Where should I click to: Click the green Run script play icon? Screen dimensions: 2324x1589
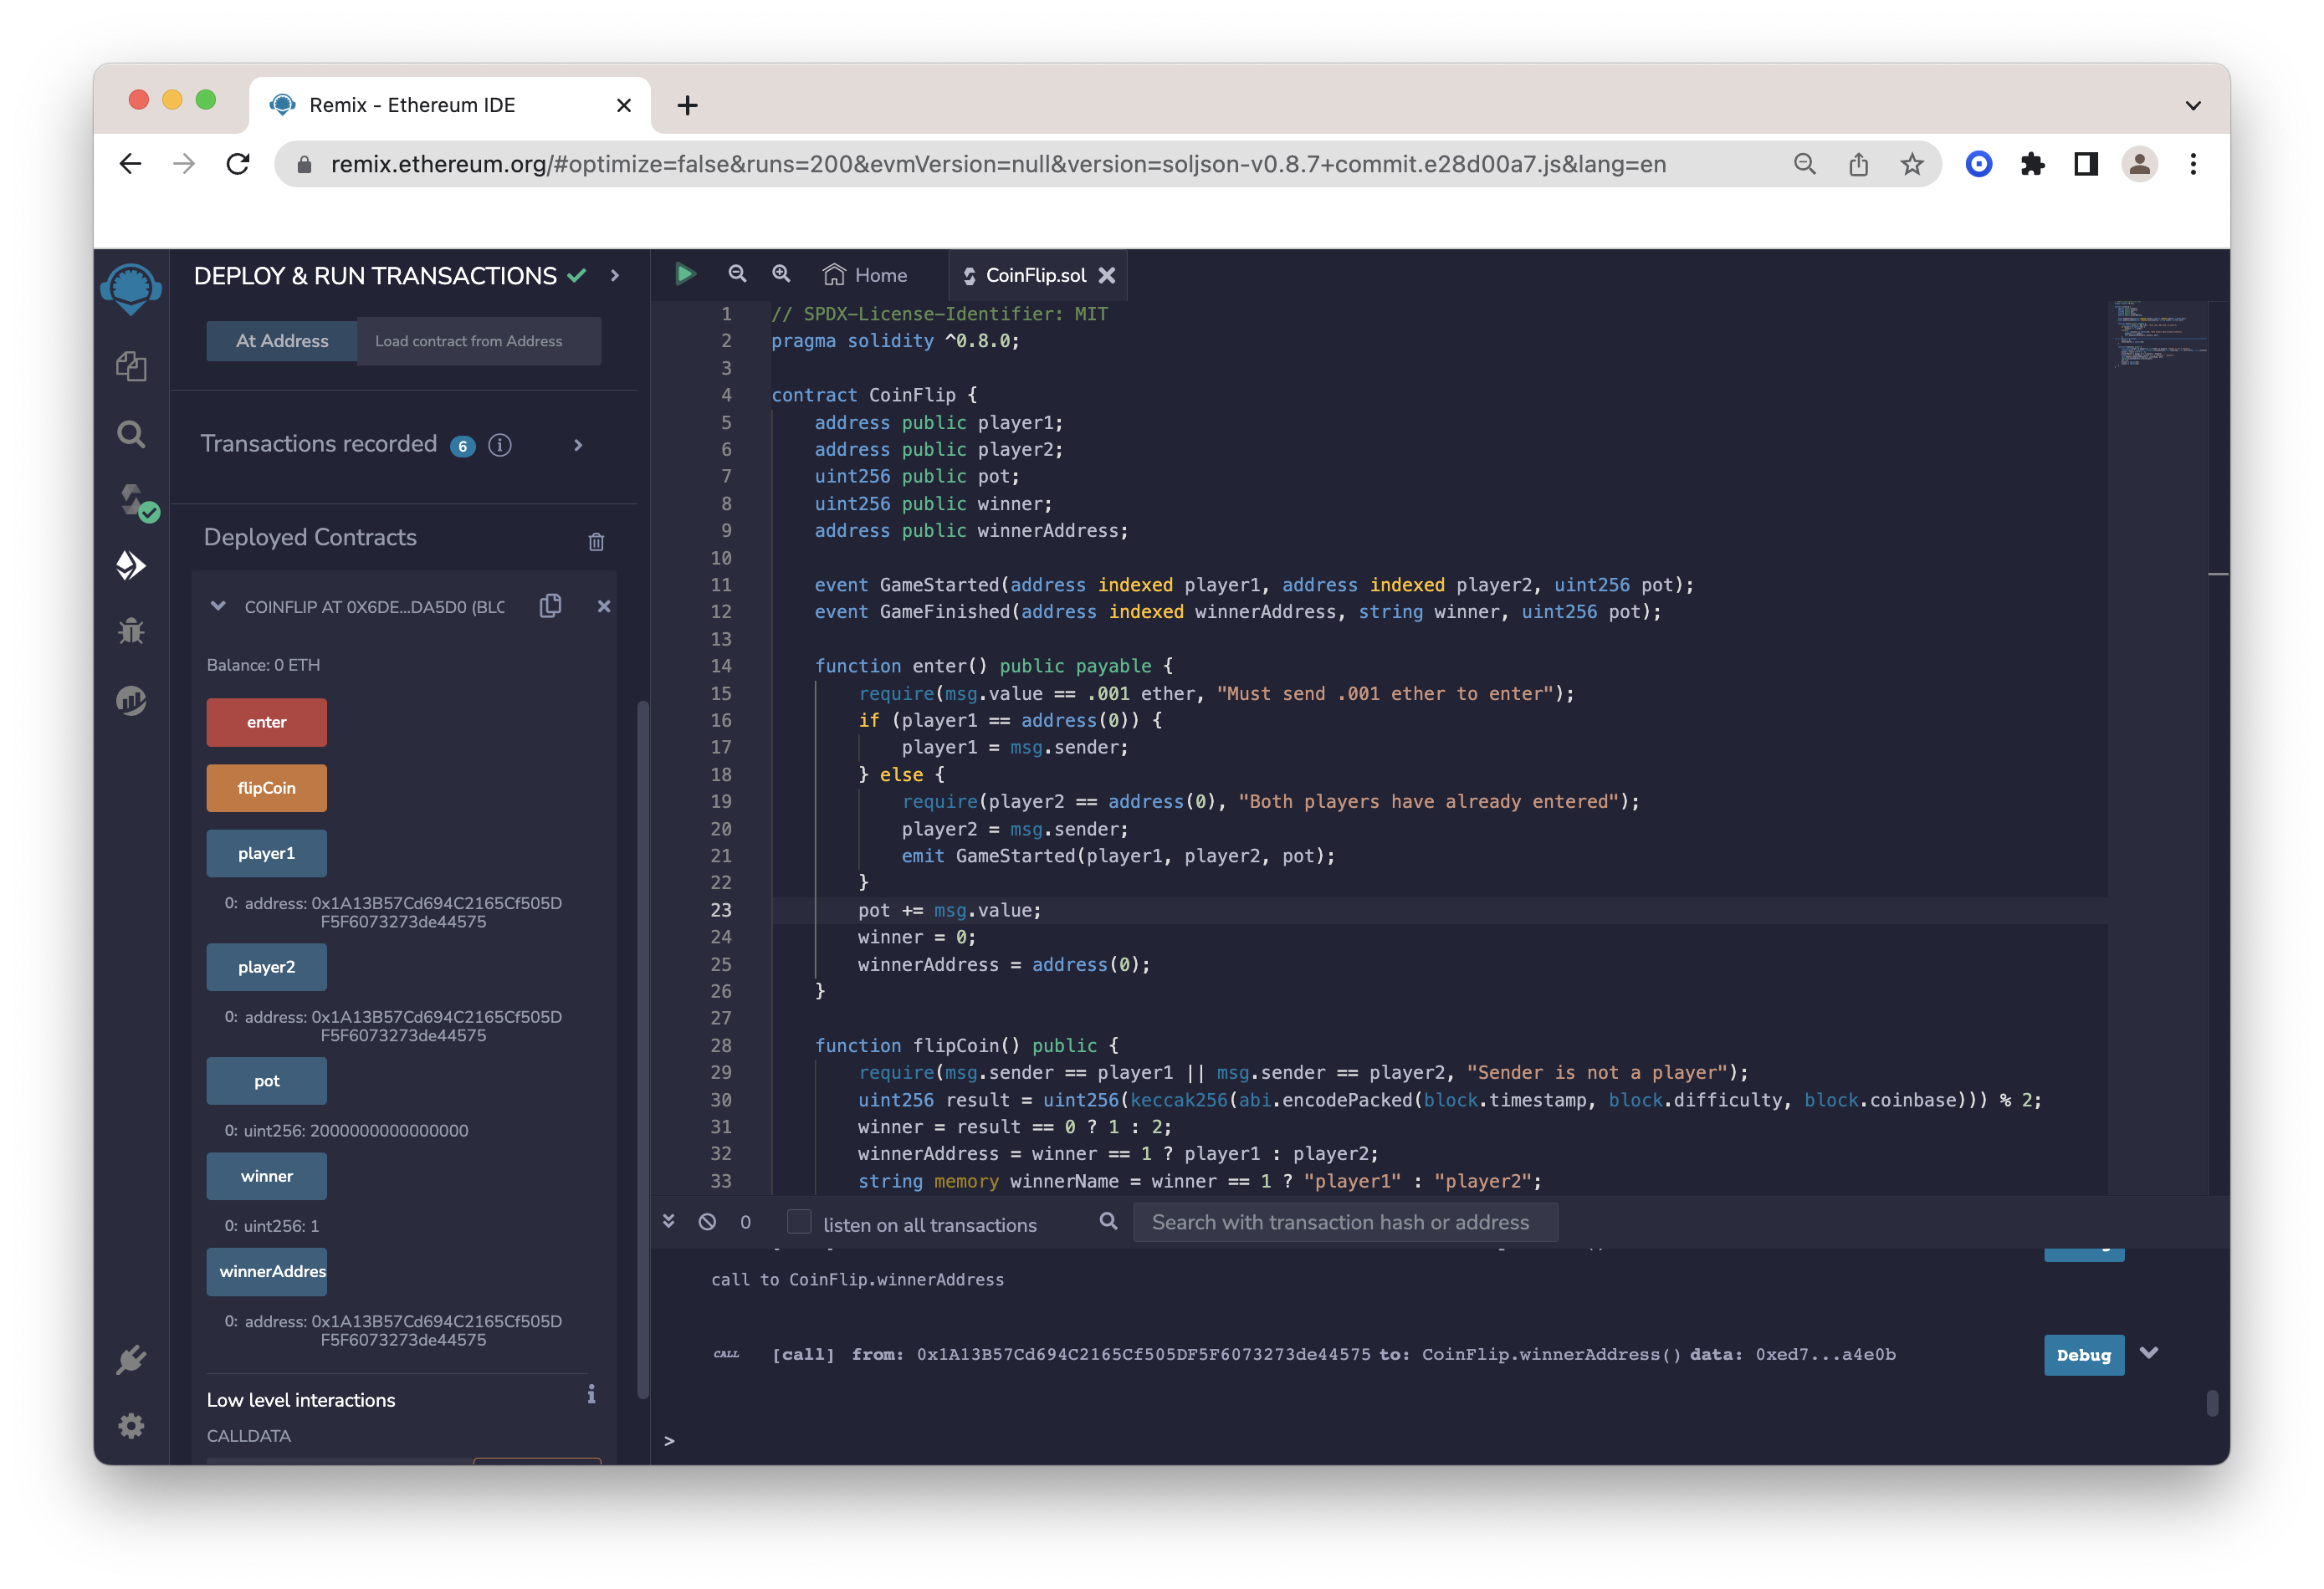coord(685,274)
